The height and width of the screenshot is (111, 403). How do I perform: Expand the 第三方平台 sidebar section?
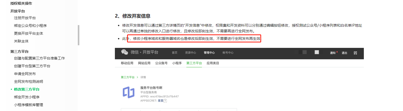click(19, 51)
